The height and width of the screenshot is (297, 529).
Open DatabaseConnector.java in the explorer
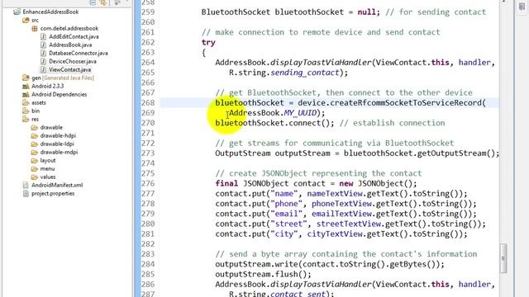[x=79, y=53]
